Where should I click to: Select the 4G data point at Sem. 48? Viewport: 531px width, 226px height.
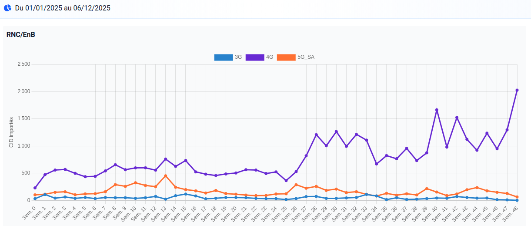[517, 90]
